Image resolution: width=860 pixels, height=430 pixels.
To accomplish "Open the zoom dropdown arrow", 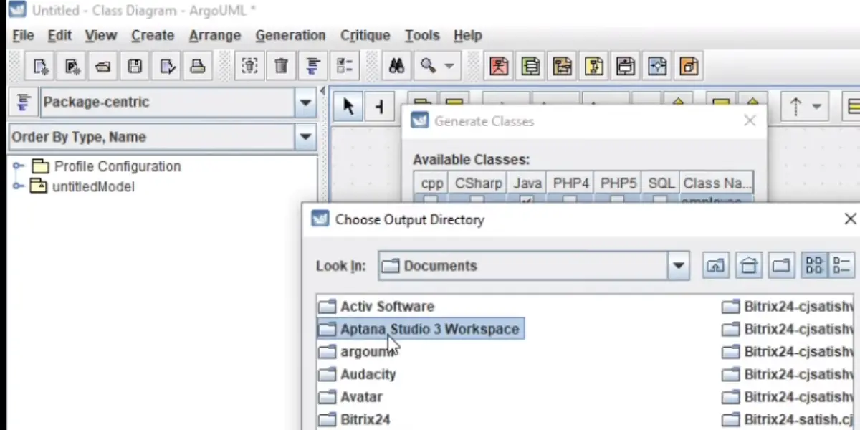I will click(449, 66).
